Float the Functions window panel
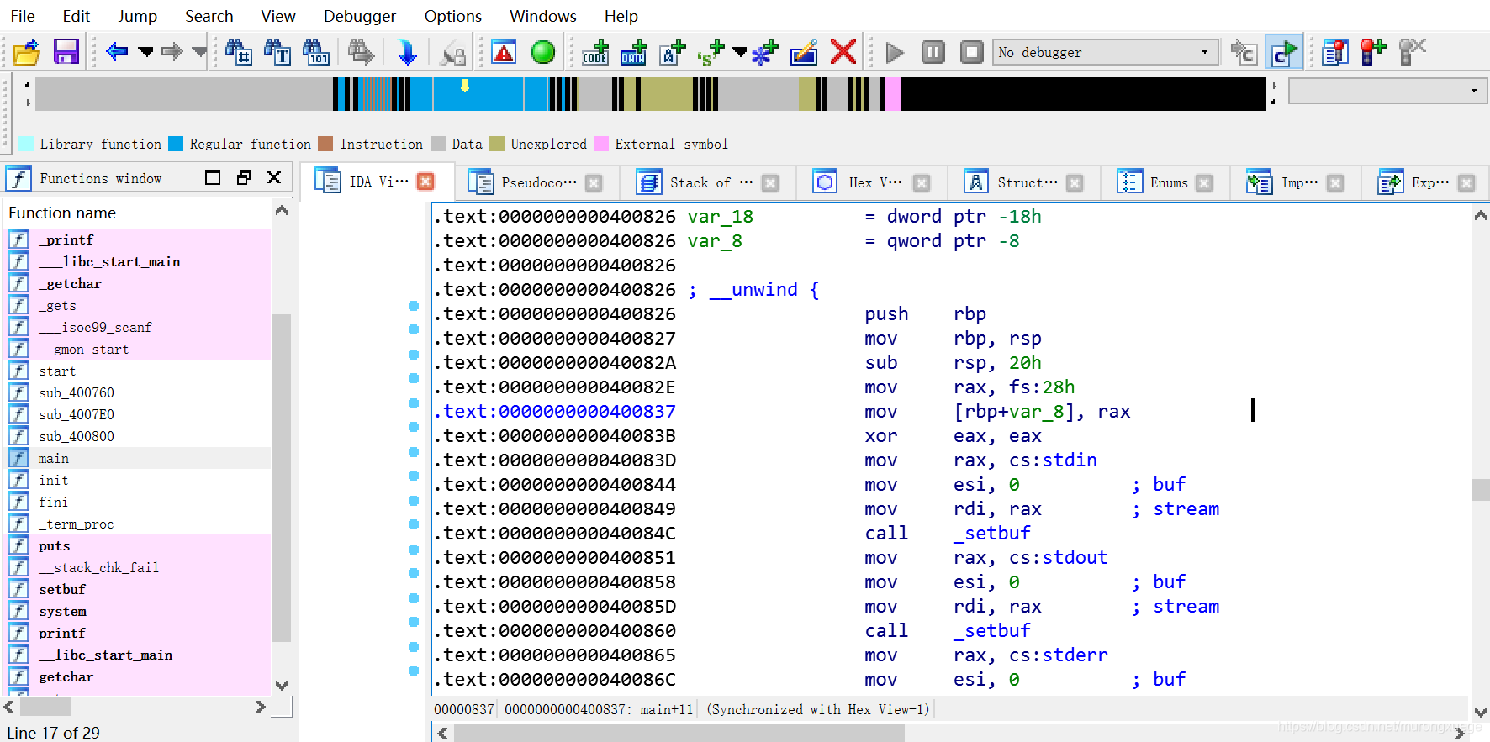1490x742 pixels. click(x=244, y=177)
